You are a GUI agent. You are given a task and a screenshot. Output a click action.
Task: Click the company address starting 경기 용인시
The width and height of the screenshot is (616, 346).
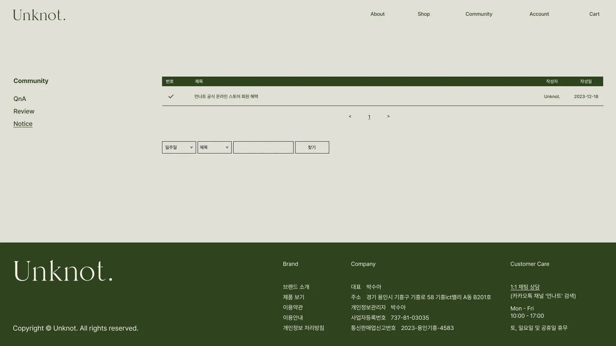429,297
